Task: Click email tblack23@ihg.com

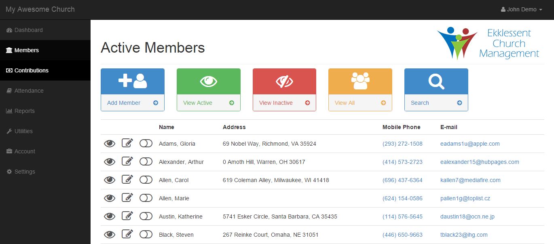Action: pos(464,235)
